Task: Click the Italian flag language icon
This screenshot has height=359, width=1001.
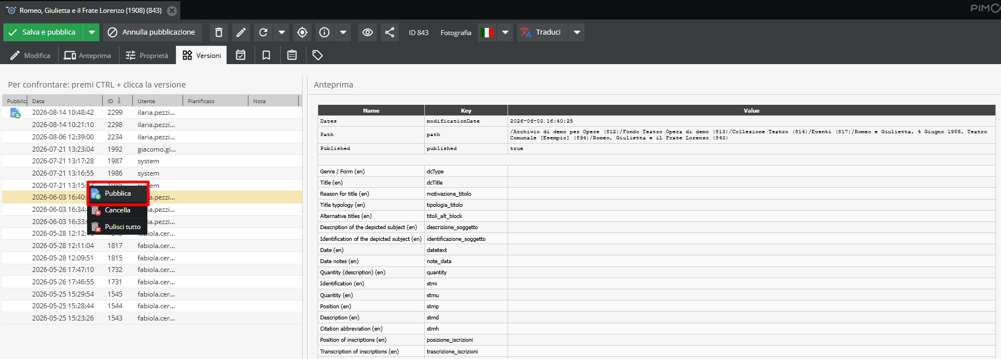Action: pos(487,32)
